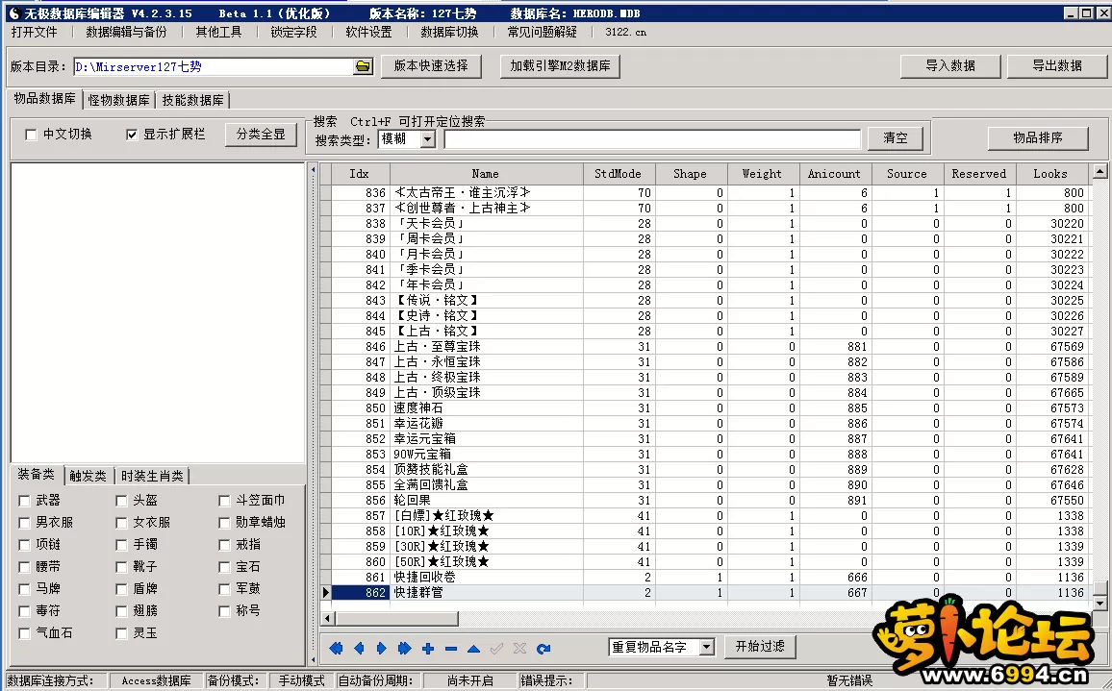This screenshot has width=1112, height=691.
Task: Click table vertical scrollbar up arrow
Action: (1099, 171)
